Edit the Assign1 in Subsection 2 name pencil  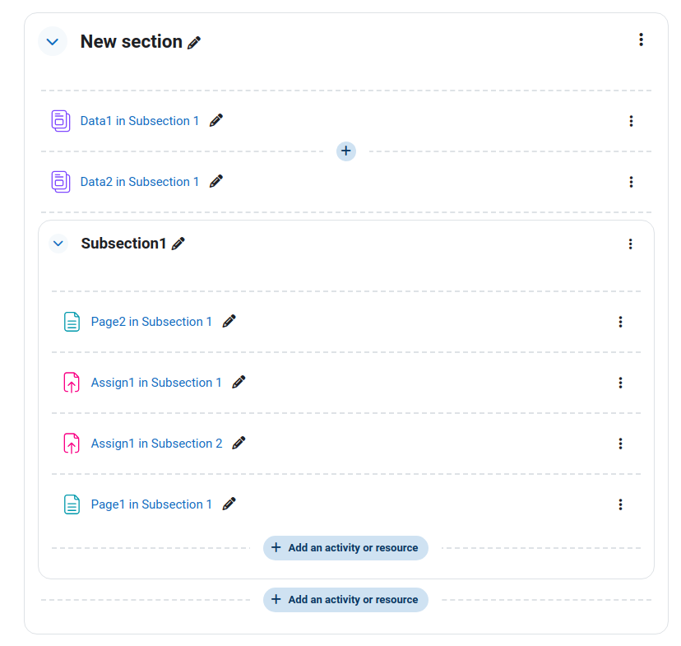(239, 443)
